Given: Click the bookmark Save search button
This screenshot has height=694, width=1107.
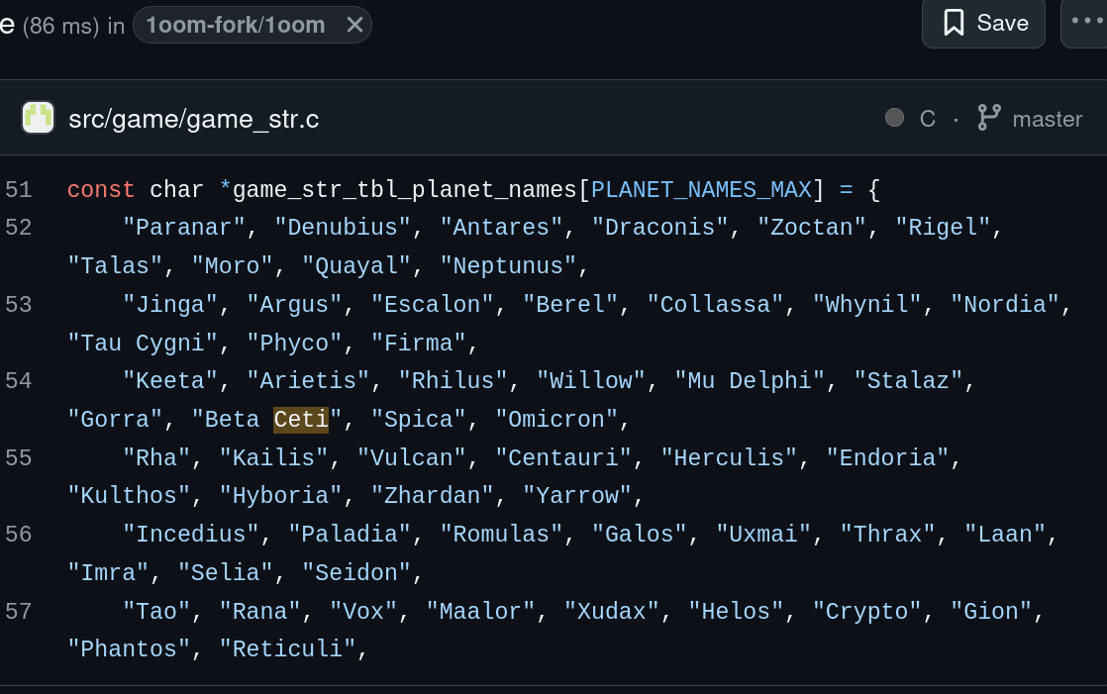Looking at the screenshot, I should (x=983, y=23).
